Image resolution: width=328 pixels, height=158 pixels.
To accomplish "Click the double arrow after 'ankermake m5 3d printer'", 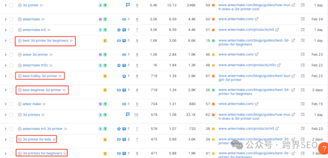I will [65, 129].
